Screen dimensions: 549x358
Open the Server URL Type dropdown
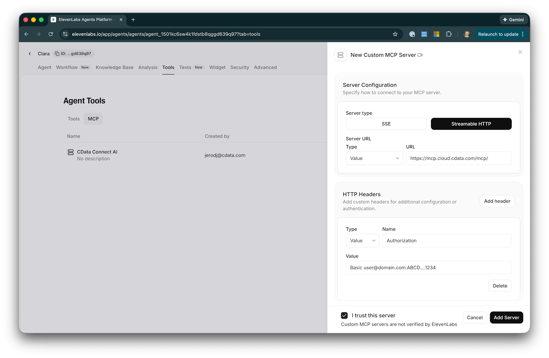pos(374,158)
